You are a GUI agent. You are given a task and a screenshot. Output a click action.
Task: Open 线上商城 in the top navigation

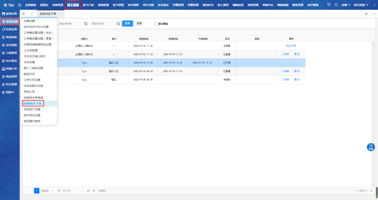click(73, 5)
